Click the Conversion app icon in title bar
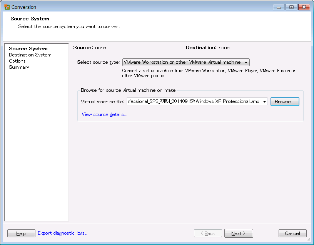 7,7
